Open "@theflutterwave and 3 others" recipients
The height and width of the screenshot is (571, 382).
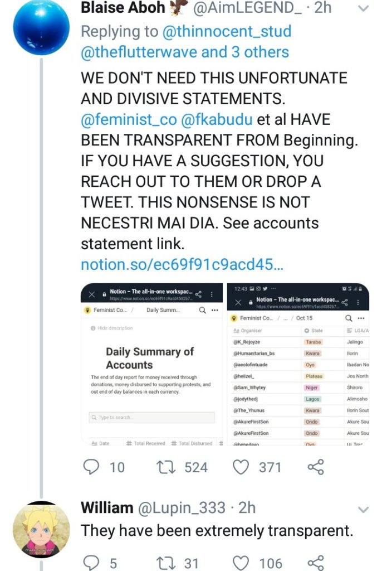coord(185,52)
